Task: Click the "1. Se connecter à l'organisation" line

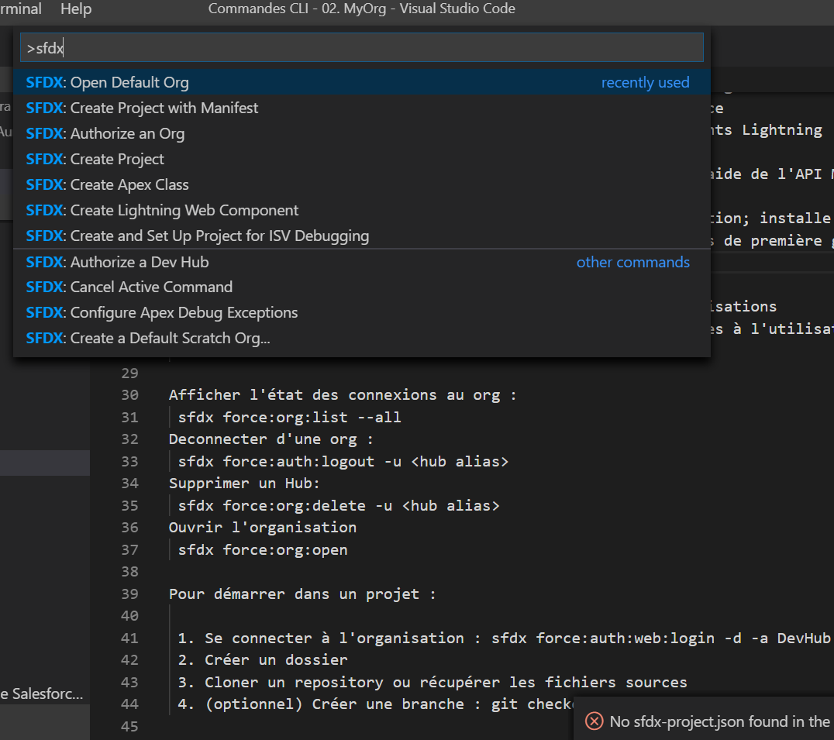Action: click(x=504, y=638)
